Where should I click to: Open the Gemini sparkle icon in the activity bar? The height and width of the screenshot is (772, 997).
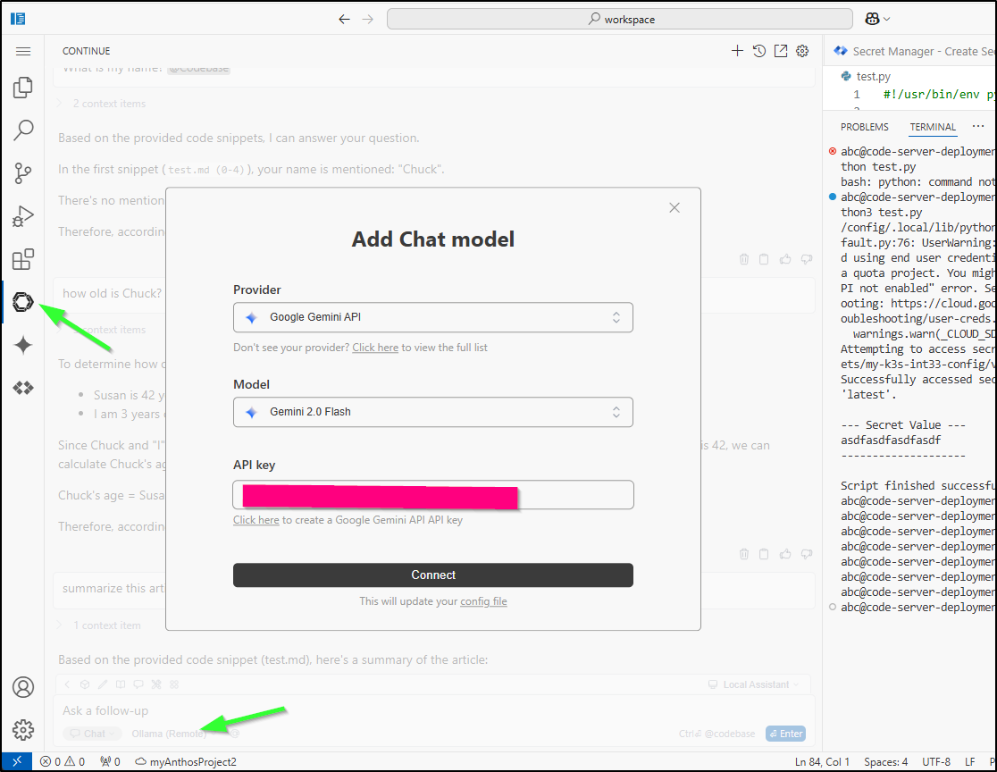click(x=23, y=345)
